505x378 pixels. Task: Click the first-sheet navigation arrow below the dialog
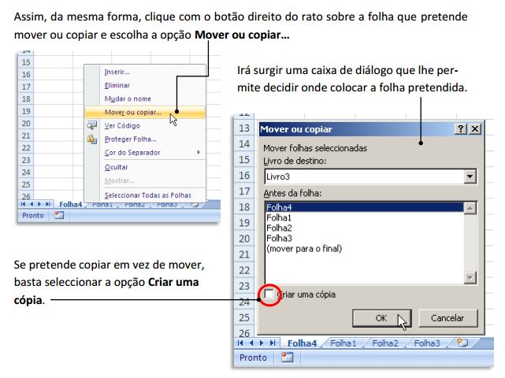240,343
